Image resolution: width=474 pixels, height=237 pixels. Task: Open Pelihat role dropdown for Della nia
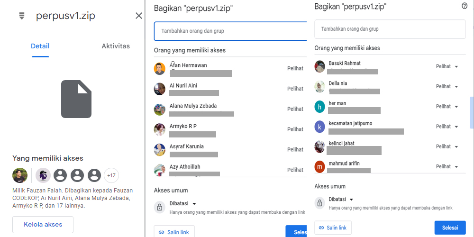coord(447,86)
